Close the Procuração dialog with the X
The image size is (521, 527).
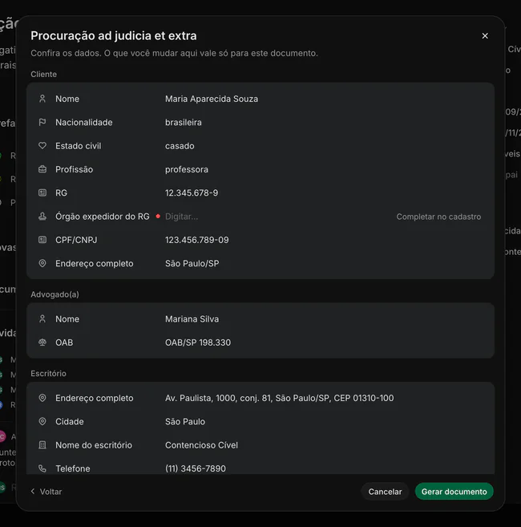[x=485, y=35]
